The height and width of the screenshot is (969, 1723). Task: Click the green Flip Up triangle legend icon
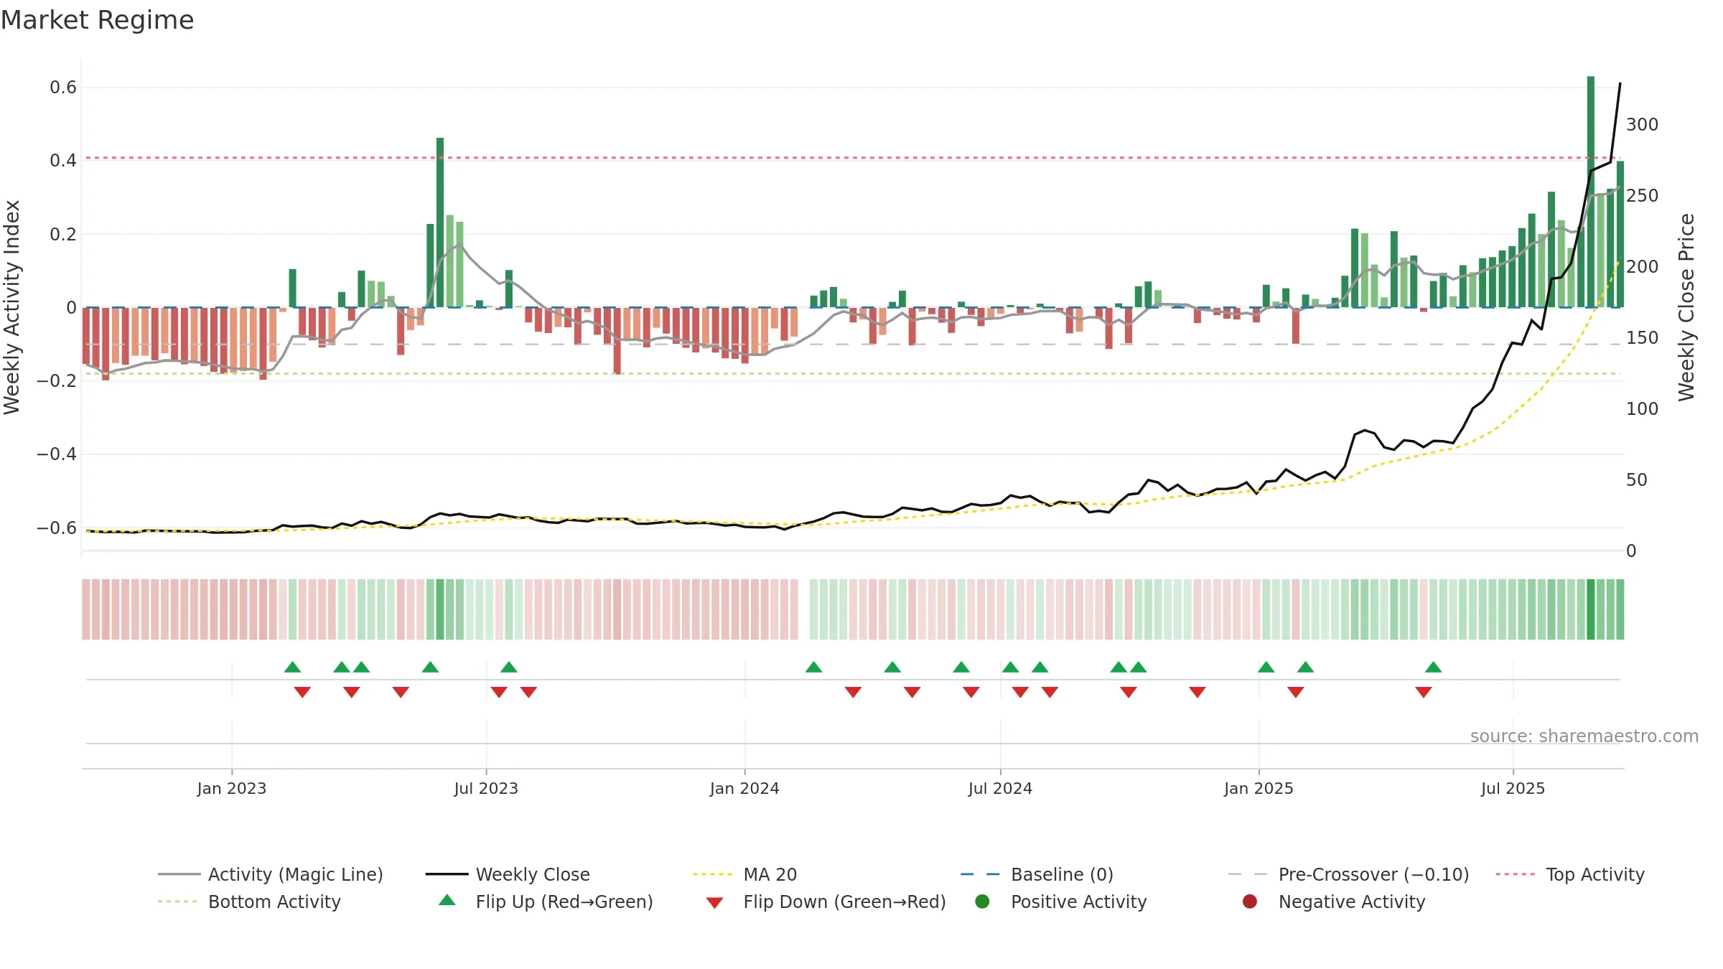point(447,900)
